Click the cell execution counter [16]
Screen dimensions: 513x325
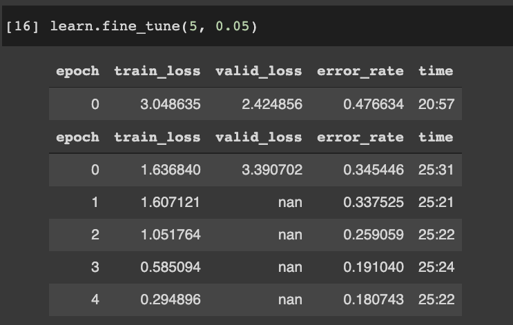tap(22, 26)
